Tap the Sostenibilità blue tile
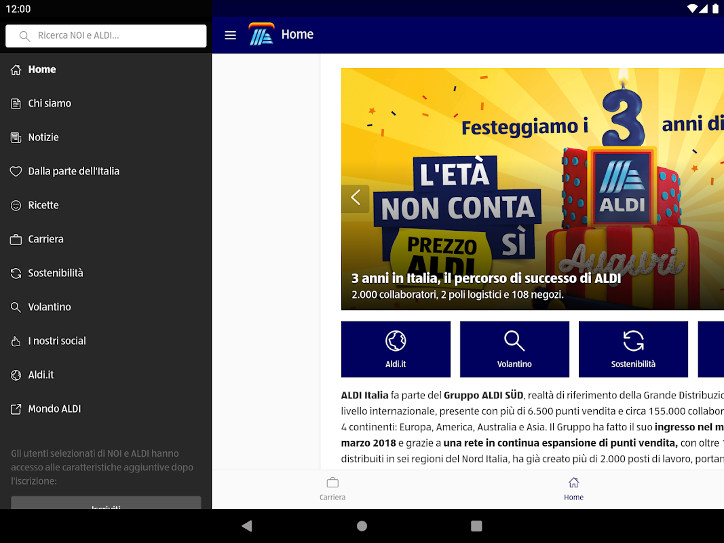The height and width of the screenshot is (543, 724). tap(633, 349)
